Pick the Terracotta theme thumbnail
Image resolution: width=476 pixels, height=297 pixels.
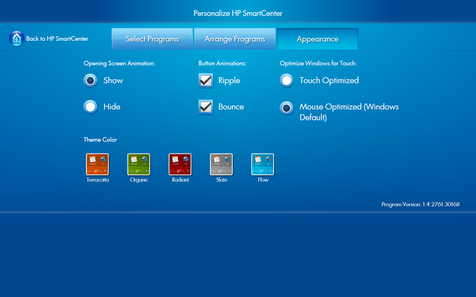point(98,164)
